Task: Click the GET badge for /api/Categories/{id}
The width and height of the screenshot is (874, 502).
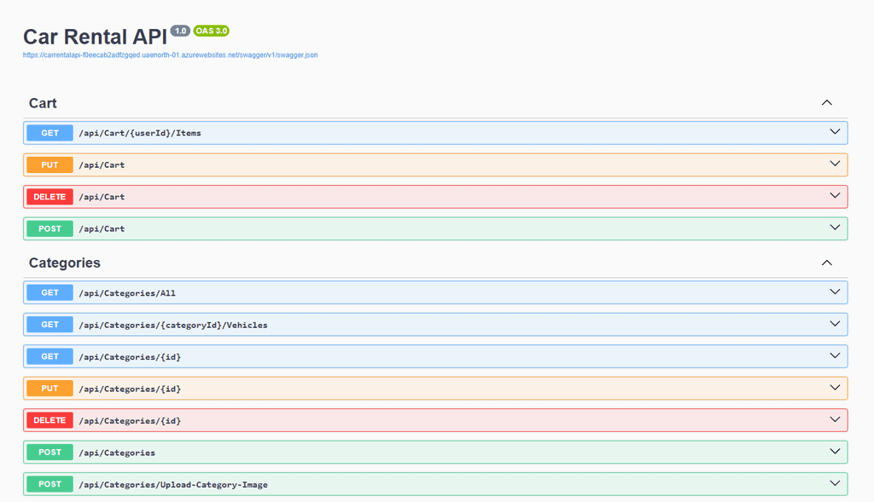Action: (x=50, y=356)
